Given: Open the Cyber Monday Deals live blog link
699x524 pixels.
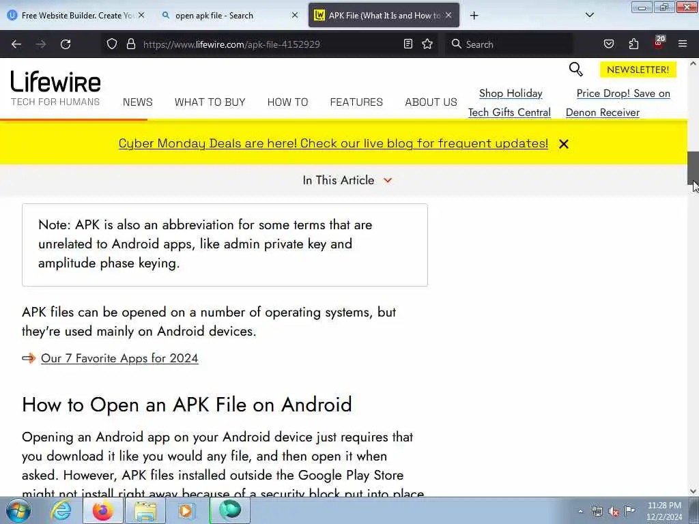Looking at the screenshot, I should [x=333, y=143].
